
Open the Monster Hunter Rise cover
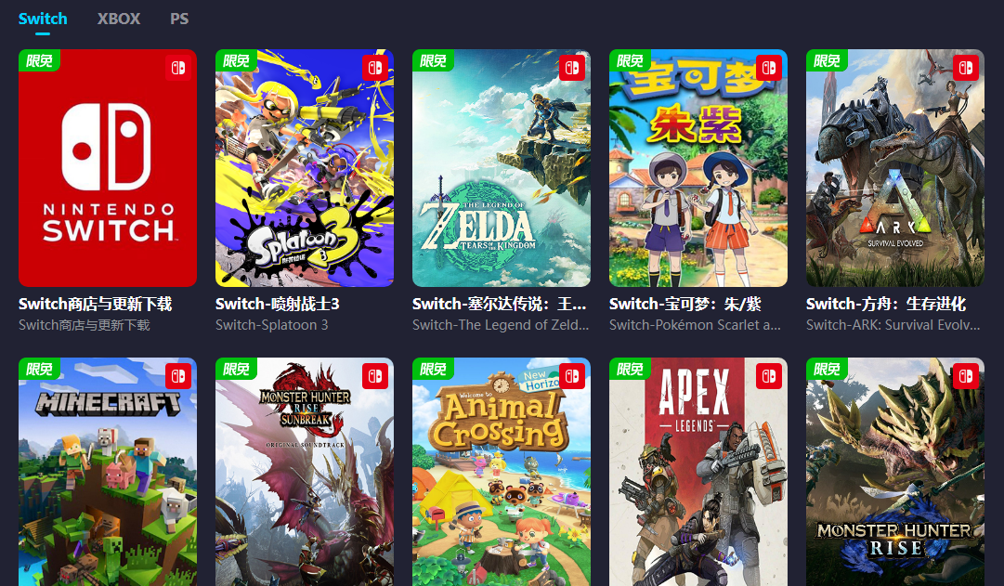[x=895, y=472]
